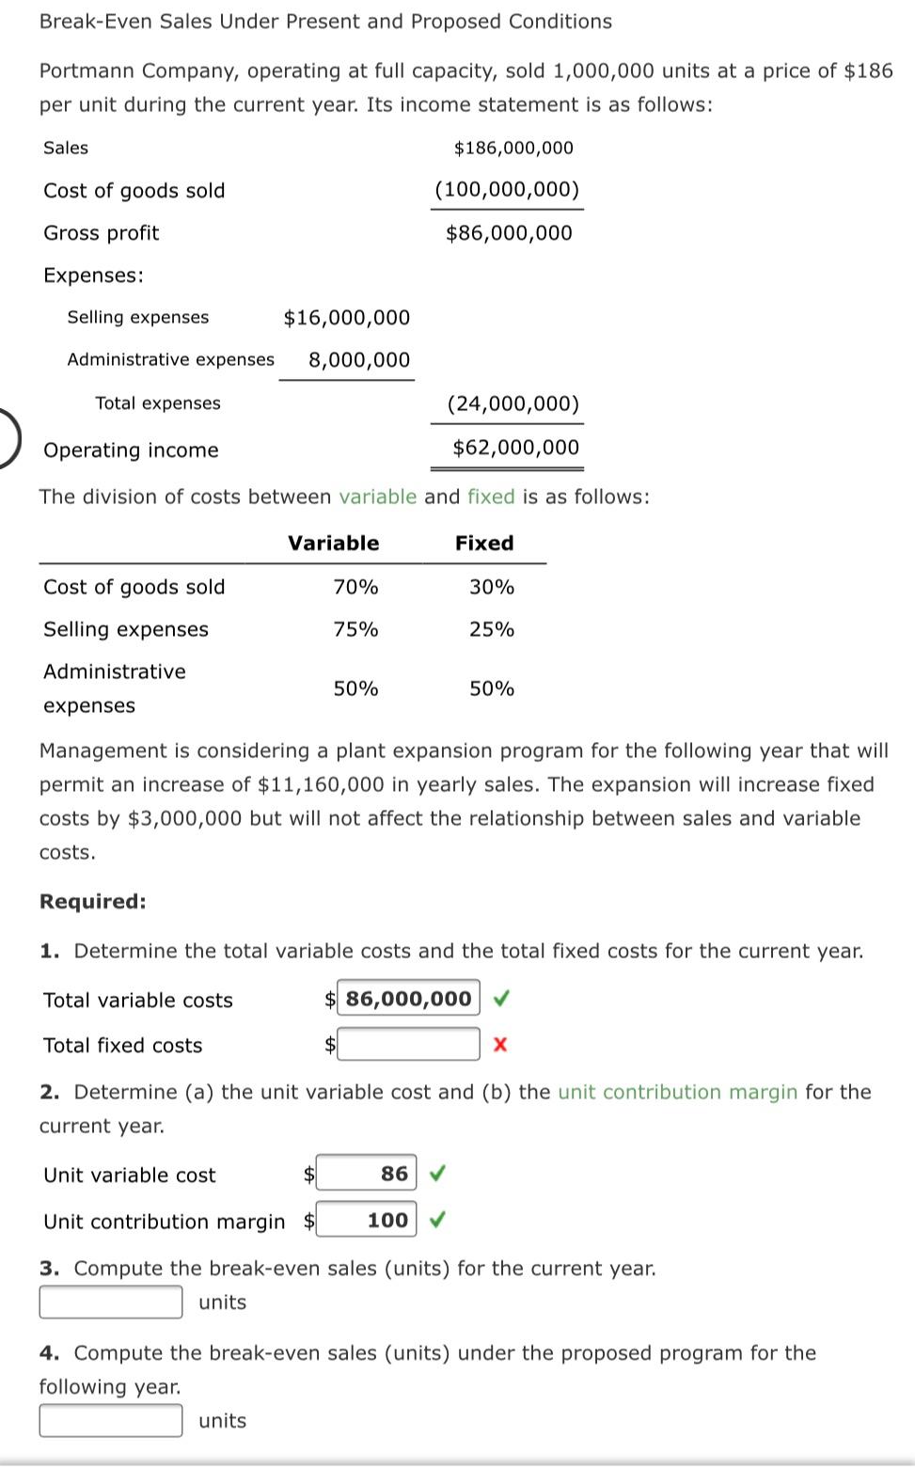Select the break-even units field for requirement 4

click(110, 1421)
